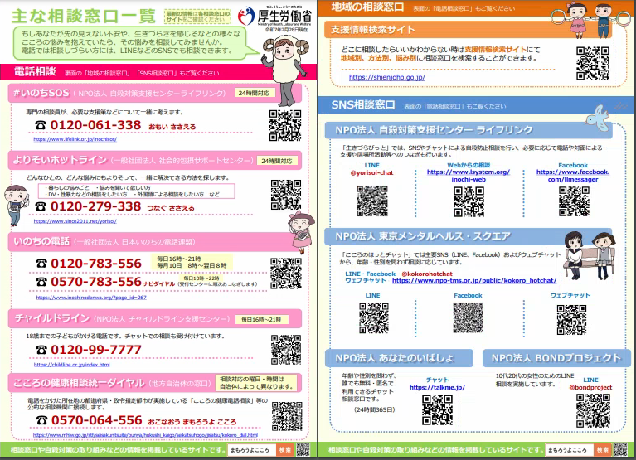Click phone number 0570-064-556

click(97, 420)
